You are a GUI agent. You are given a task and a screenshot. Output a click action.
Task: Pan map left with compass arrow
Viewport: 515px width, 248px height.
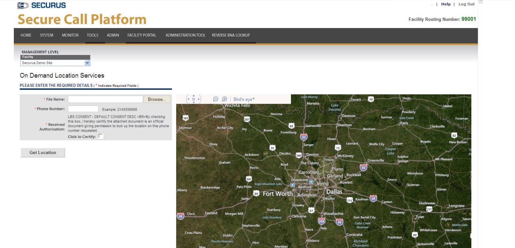click(x=189, y=99)
